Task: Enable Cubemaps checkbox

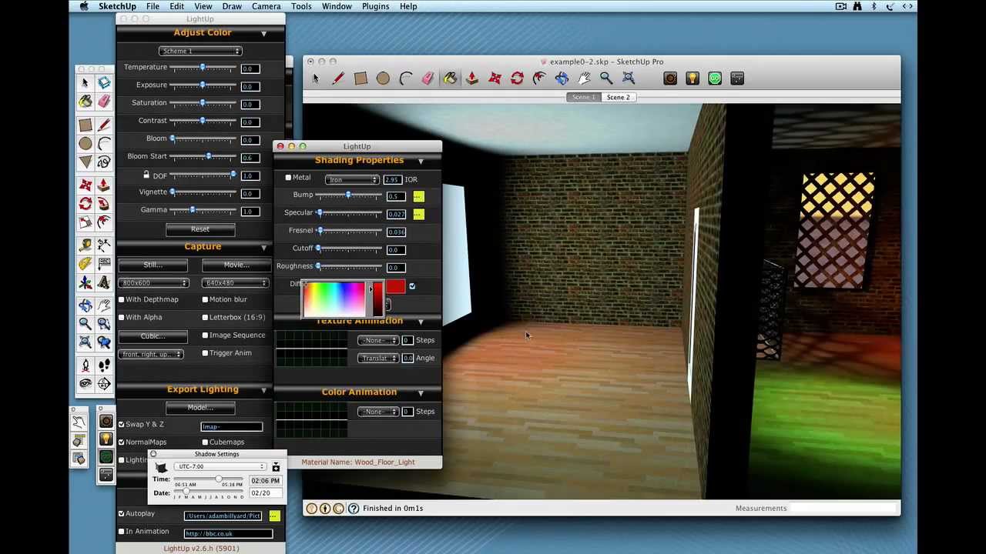Action: coord(205,442)
